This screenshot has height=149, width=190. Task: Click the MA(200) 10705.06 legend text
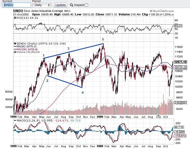(x=27, y=49)
